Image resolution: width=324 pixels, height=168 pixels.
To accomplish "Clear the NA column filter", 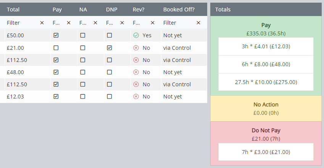I will tap(95, 23).
